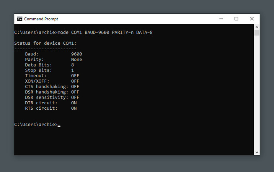This screenshot has height=172, width=274.
Task: Click the ON value next to RTS circuit
Action: pos(74,108)
